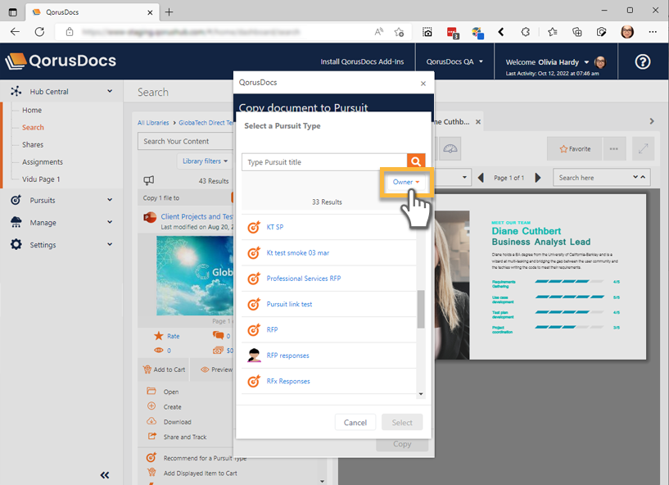
Task: Open Assignments in sidebar
Action: coord(43,162)
